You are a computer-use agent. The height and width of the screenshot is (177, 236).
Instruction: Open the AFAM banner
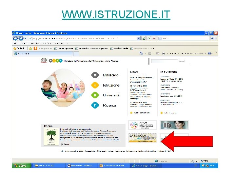tap(142, 125)
